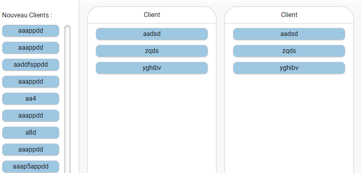Select the aaddfsppdd client item

31,65
